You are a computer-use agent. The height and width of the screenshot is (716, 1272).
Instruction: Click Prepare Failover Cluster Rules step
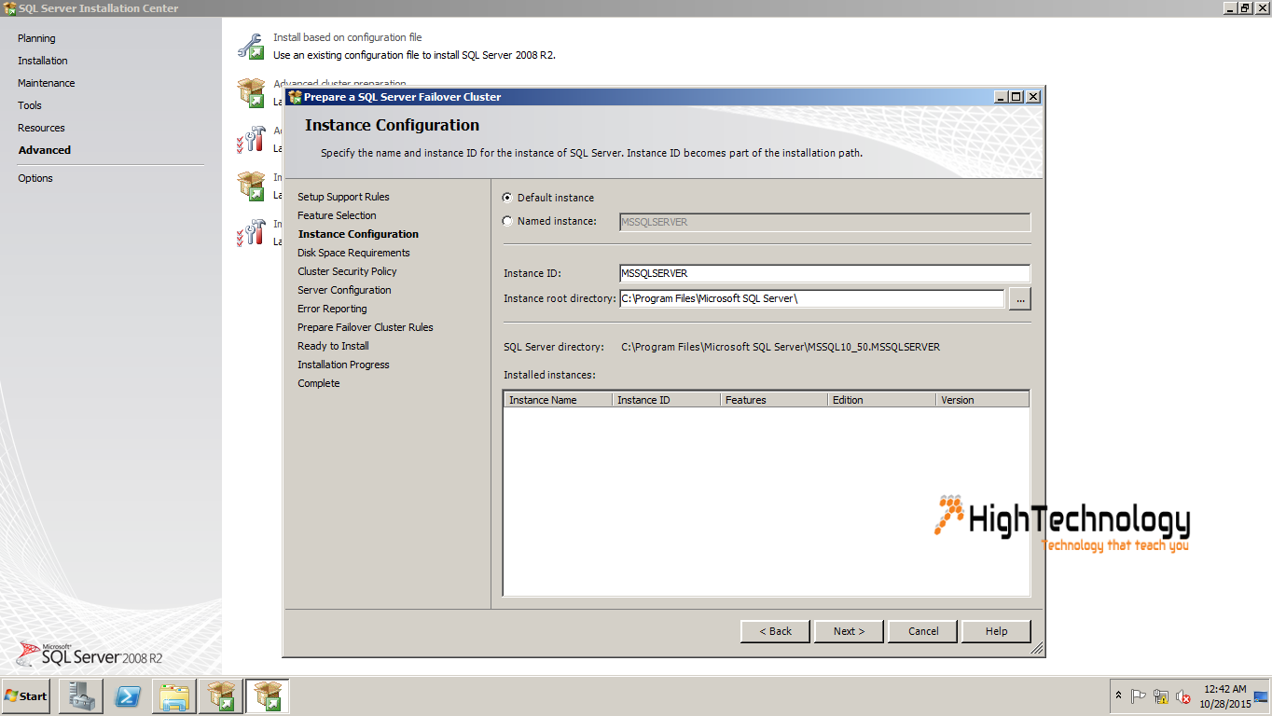(x=366, y=327)
